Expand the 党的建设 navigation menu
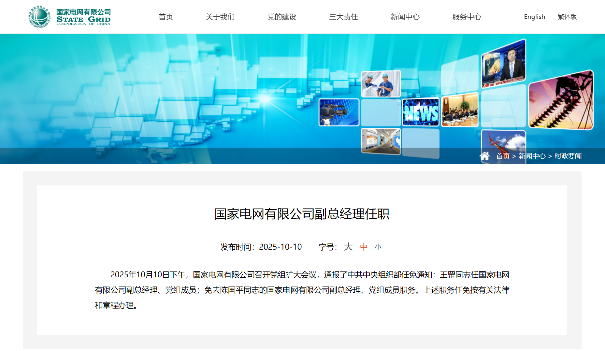 tap(281, 17)
